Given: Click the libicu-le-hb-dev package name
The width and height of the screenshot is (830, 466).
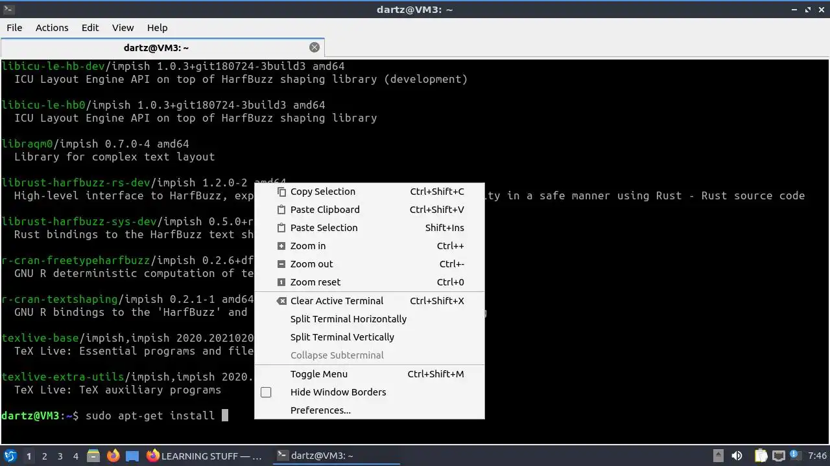Looking at the screenshot, I should 53,66.
